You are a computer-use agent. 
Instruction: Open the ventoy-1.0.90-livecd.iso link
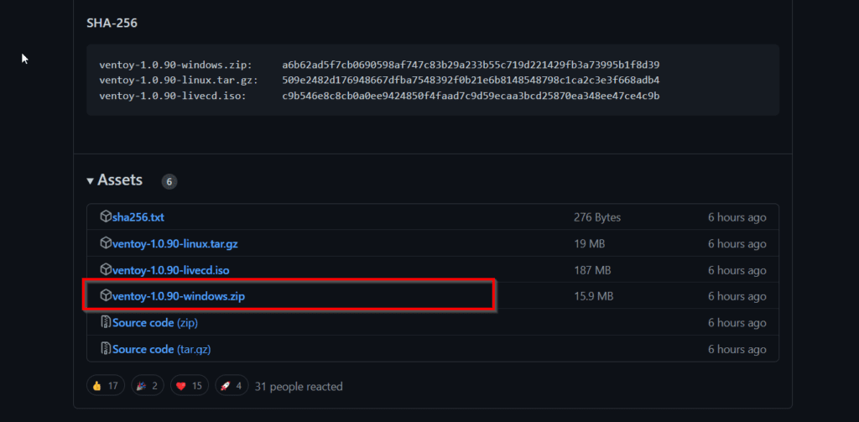(170, 270)
